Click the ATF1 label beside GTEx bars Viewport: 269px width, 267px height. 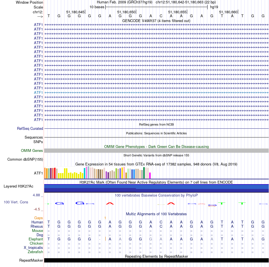point(39,173)
